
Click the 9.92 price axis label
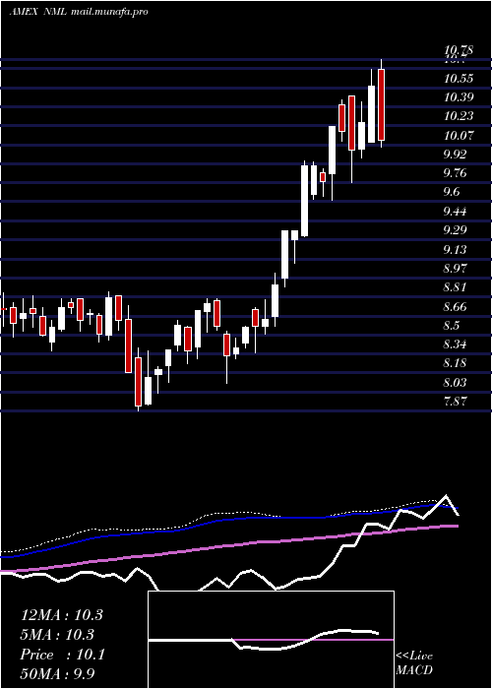click(x=456, y=155)
